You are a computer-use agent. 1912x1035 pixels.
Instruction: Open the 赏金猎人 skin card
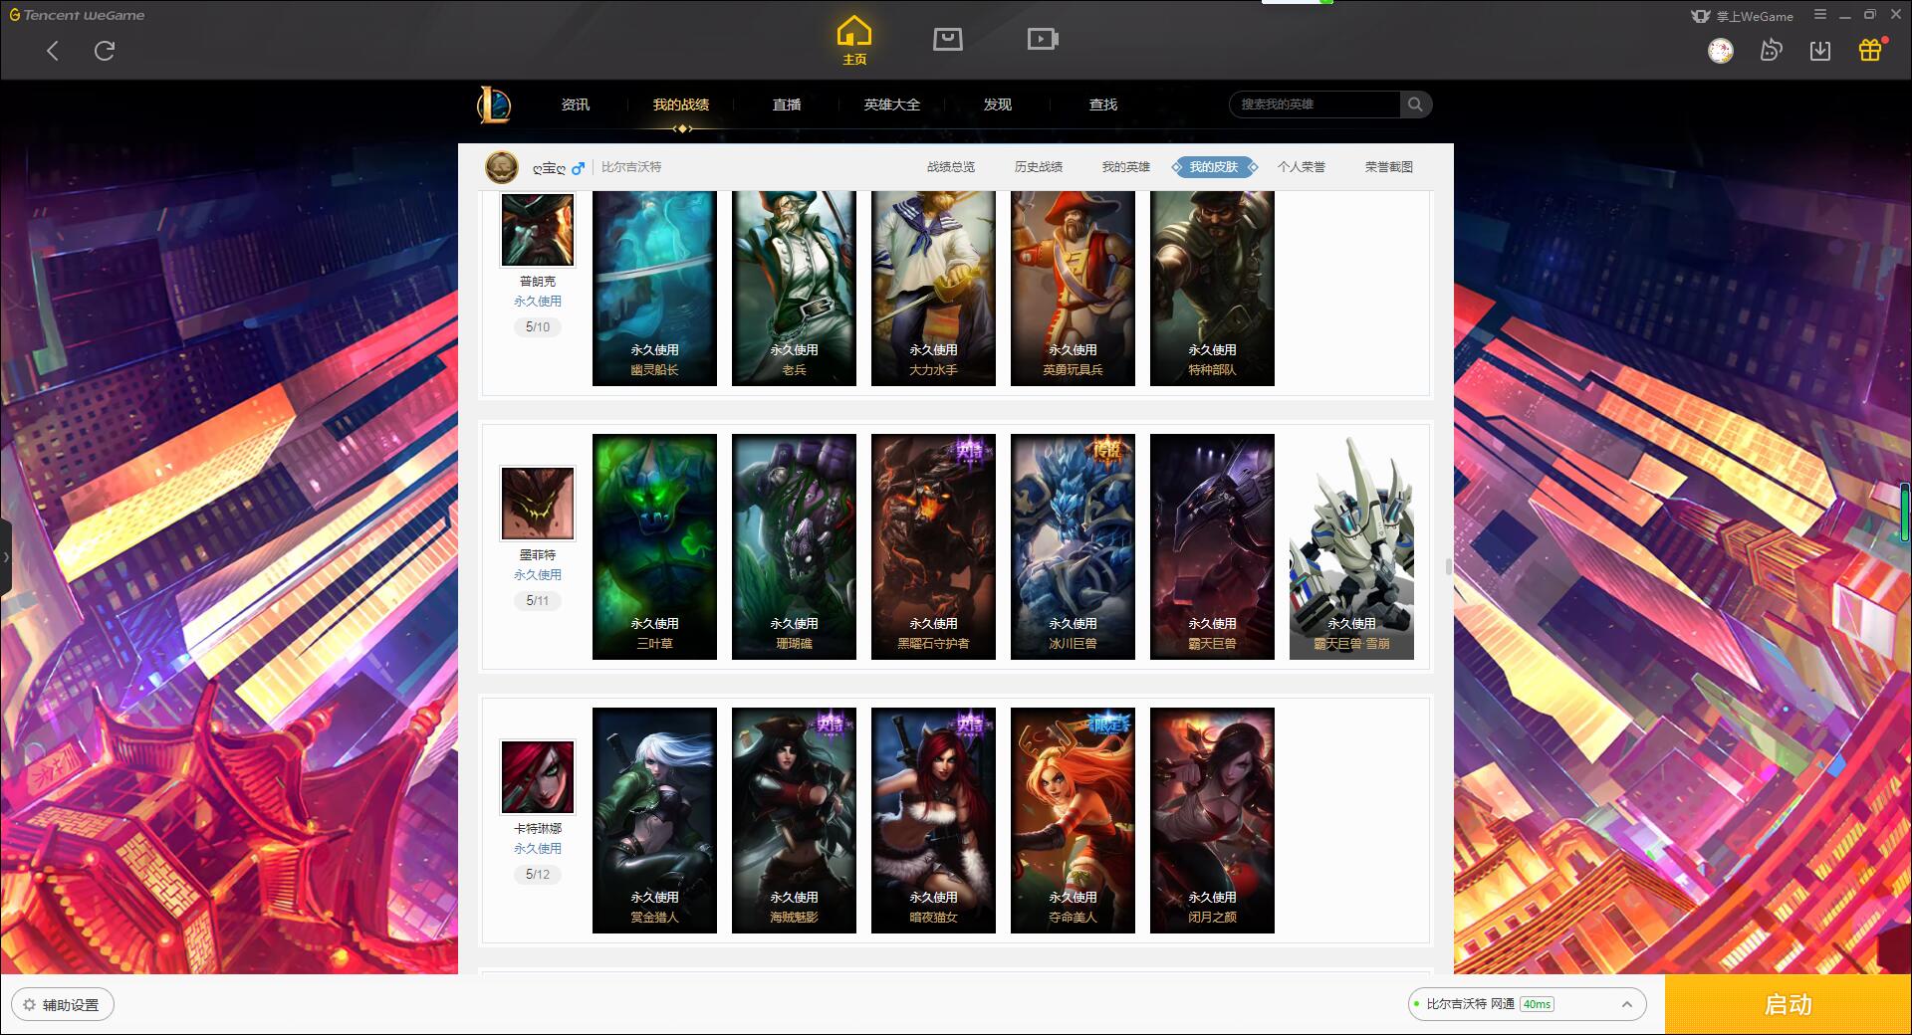point(654,820)
